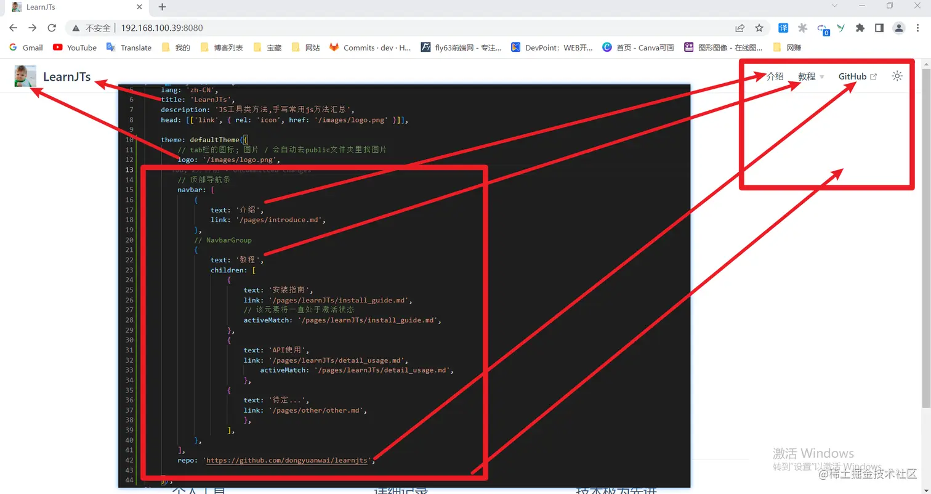Screen dimensions: 931x494
Task: Click the baby photo site logo
Action: 25,76
